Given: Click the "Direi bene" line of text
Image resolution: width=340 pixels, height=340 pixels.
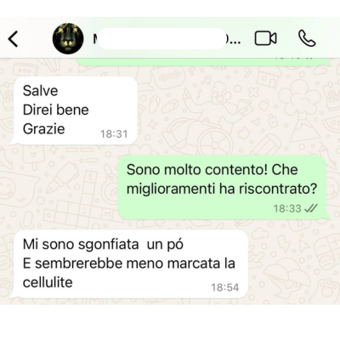Looking at the screenshot, I should pyautogui.click(x=55, y=110).
